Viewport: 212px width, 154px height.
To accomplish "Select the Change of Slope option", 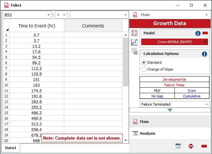I will pos(144,69).
